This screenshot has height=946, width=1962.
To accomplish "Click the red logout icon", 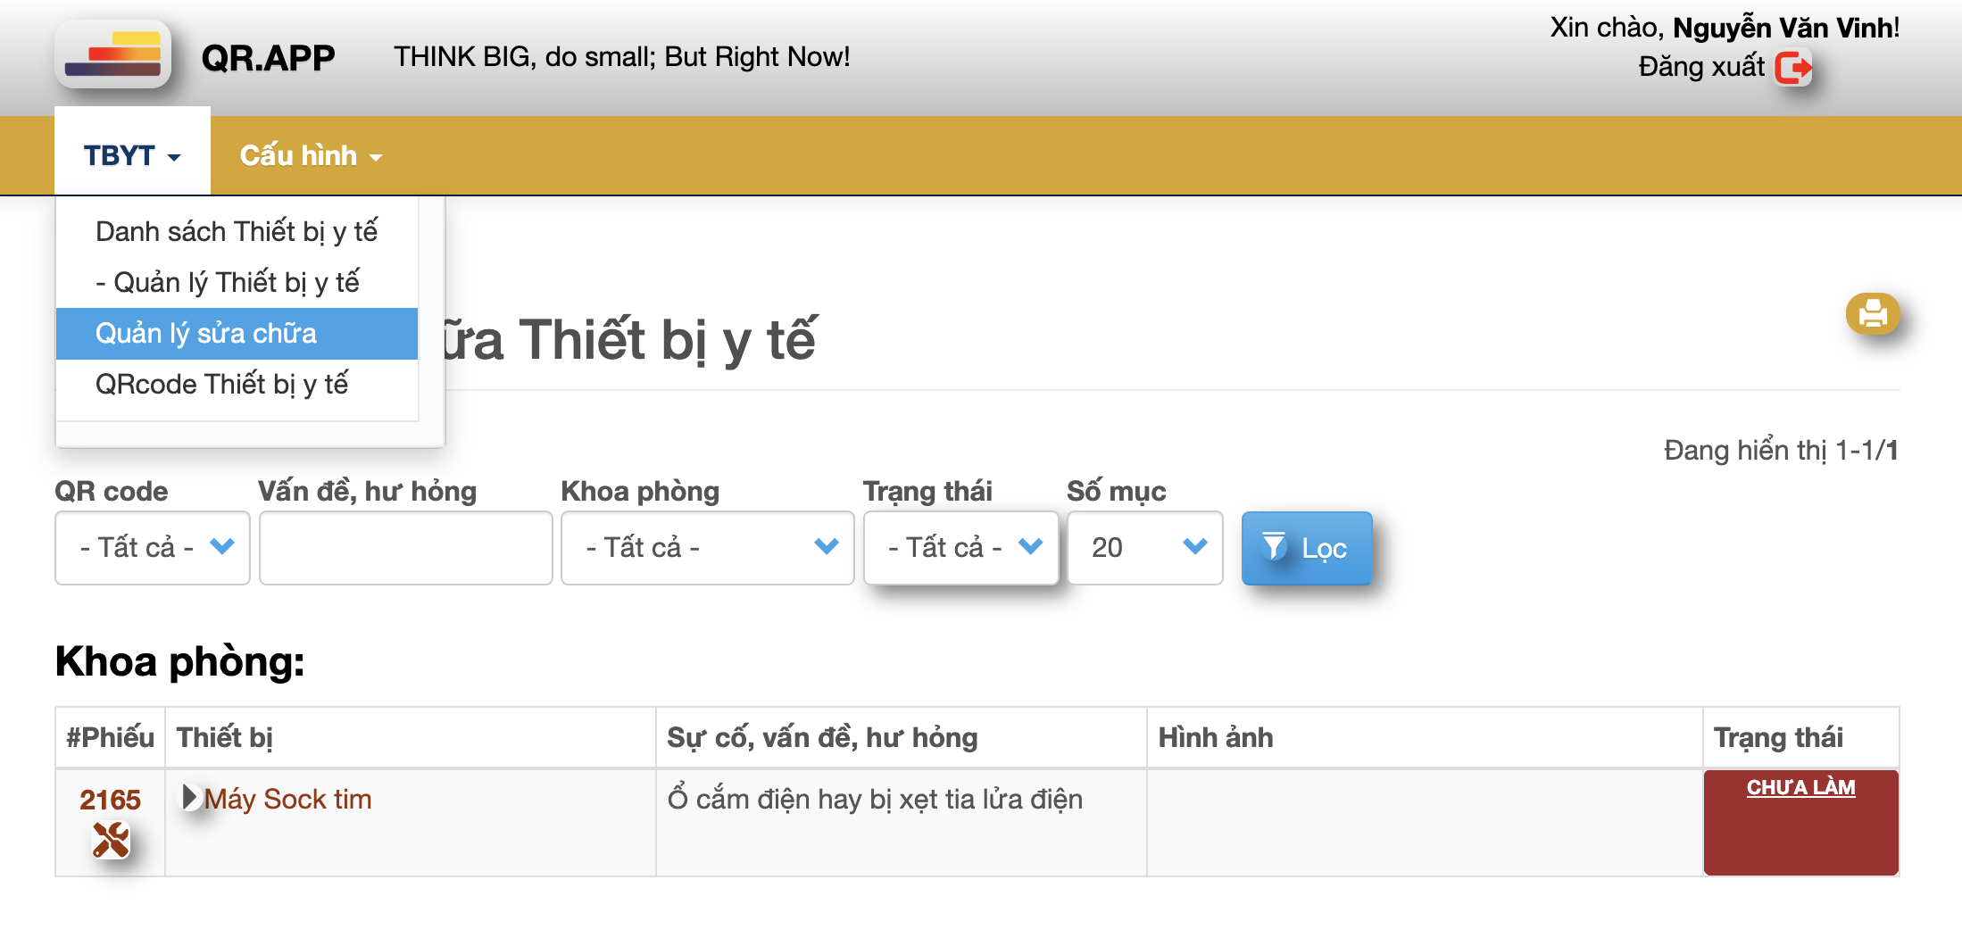I will pyautogui.click(x=1792, y=68).
